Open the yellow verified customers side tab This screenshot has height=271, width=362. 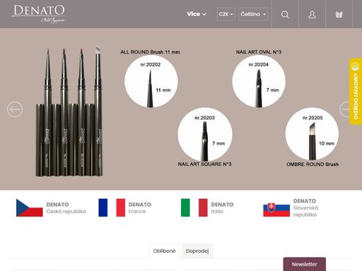[x=356, y=91]
